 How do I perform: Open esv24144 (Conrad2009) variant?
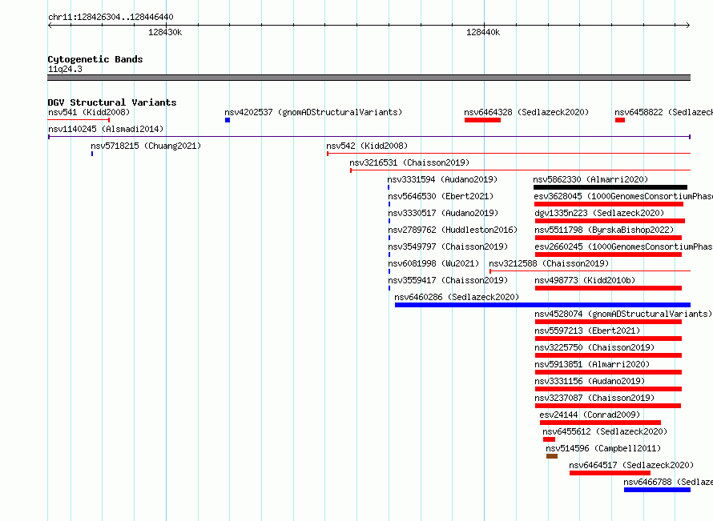click(x=590, y=415)
